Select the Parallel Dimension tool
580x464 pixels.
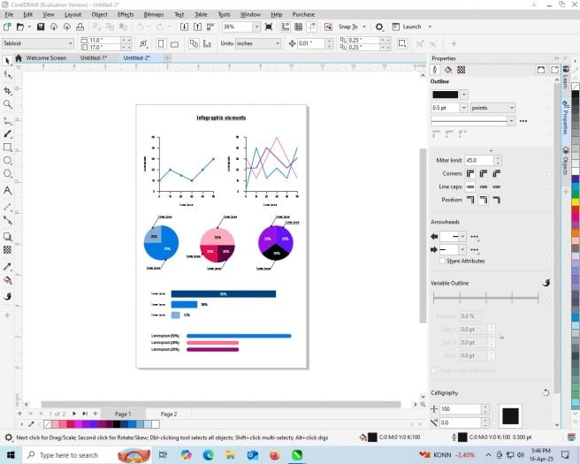pos(7,207)
